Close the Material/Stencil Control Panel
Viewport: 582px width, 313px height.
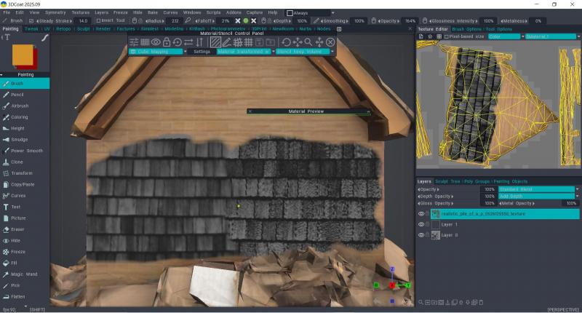click(x=330, y=42)
